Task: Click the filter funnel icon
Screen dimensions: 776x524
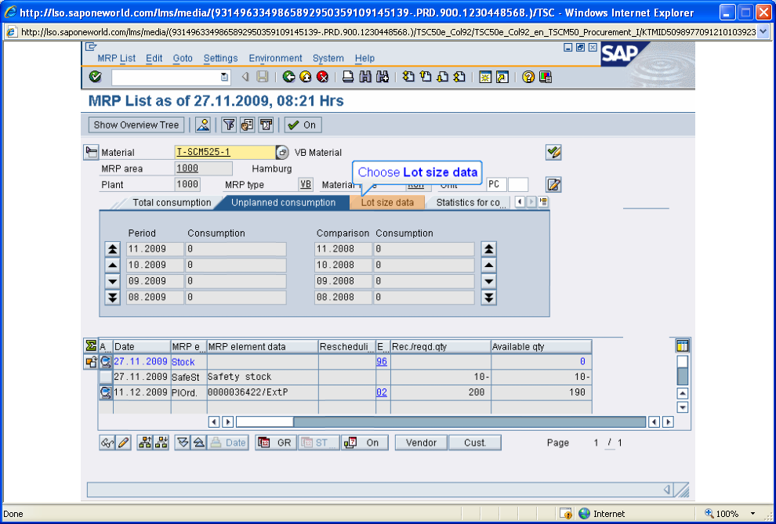Action: 229,125
